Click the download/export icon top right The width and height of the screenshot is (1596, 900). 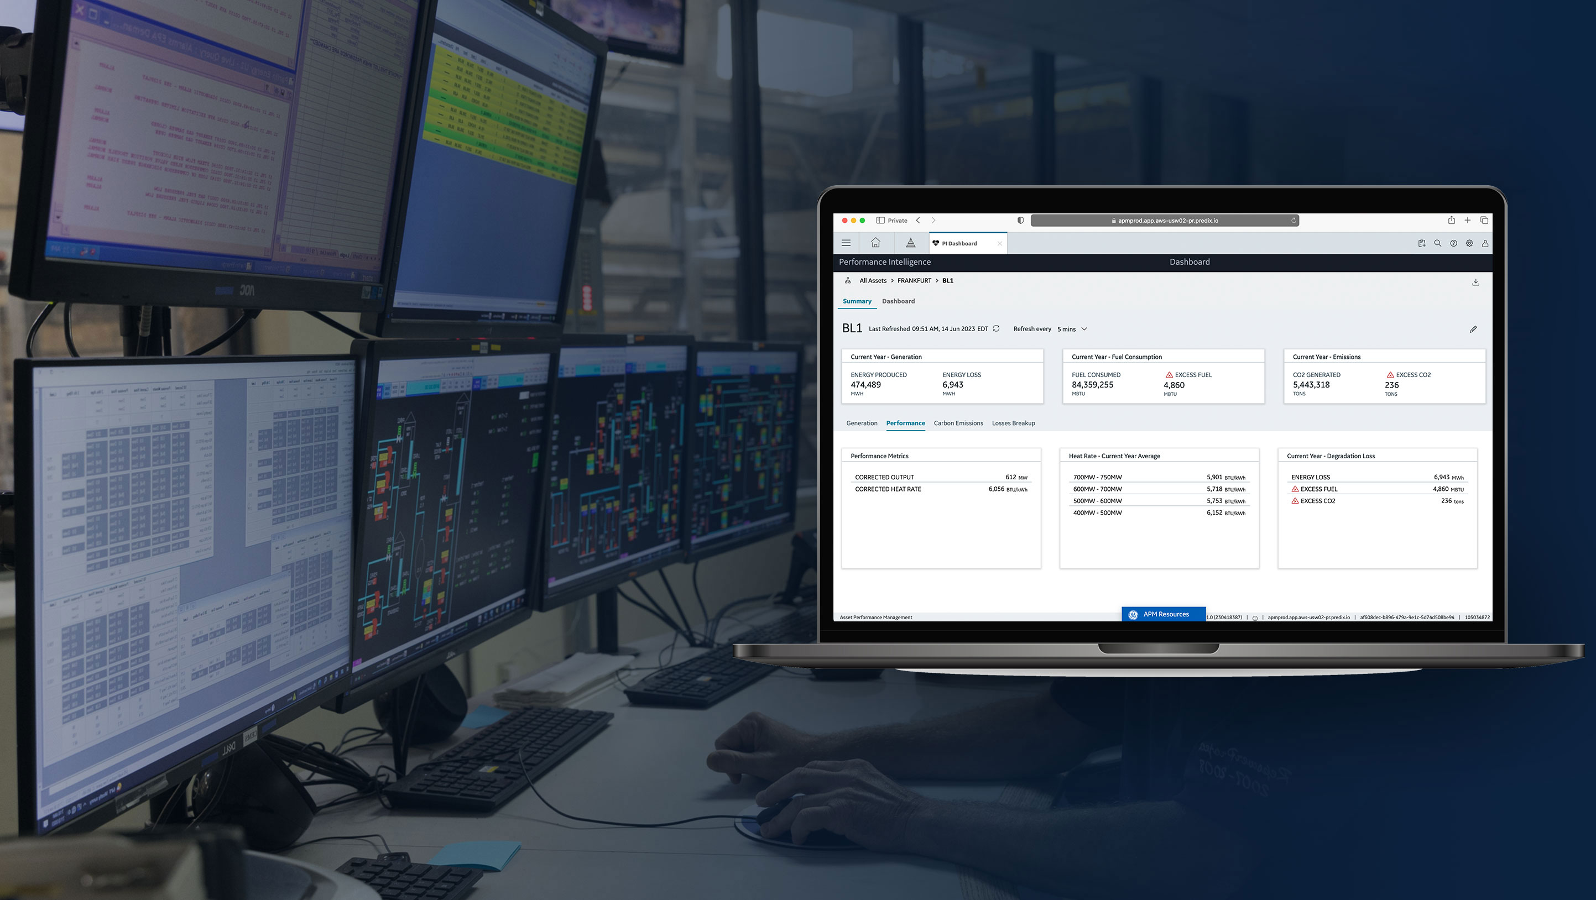(x=1475, y=282)
